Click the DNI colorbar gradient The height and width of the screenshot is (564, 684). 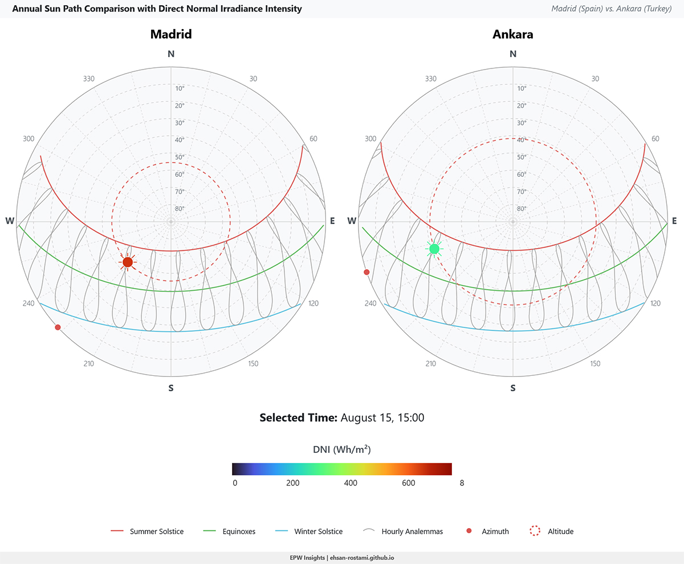pos(342,468)
